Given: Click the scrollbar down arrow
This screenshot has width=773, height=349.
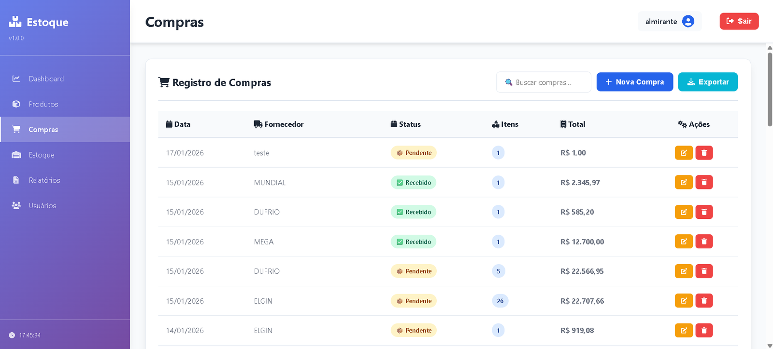Looking at the screenshot, I should [770, 346].
